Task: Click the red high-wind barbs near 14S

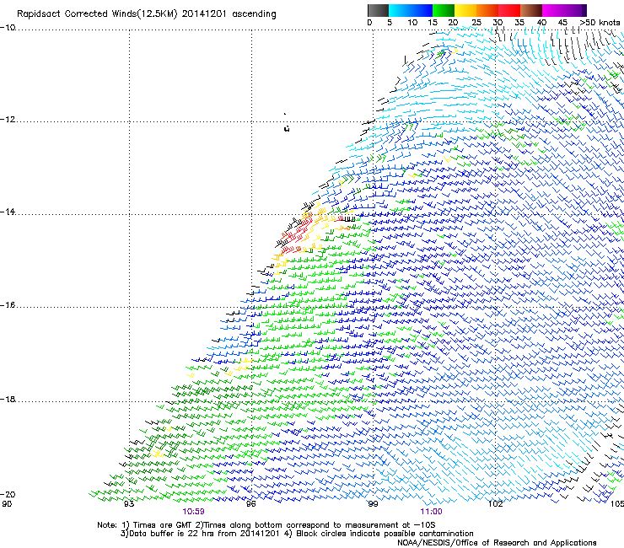Action: click(x=297, y=235)
